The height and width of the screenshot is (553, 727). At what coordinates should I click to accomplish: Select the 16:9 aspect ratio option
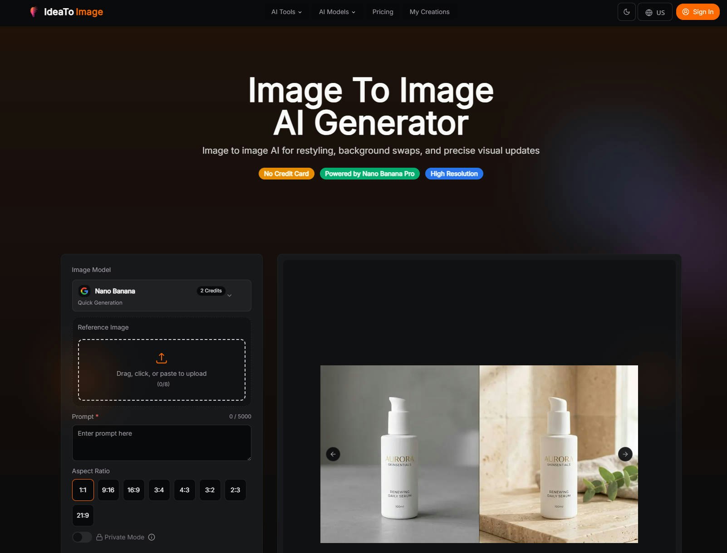[133, 490]
